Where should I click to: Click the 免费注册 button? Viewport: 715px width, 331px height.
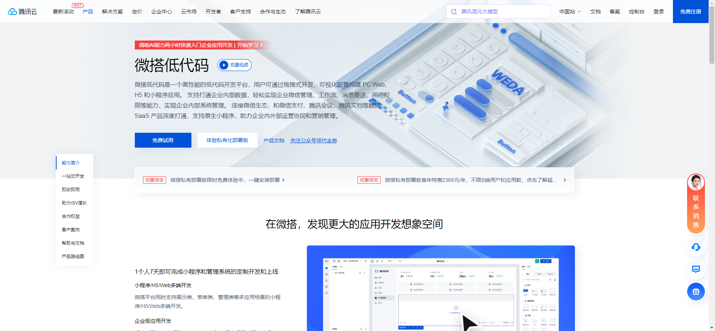[x=691, y=12]
